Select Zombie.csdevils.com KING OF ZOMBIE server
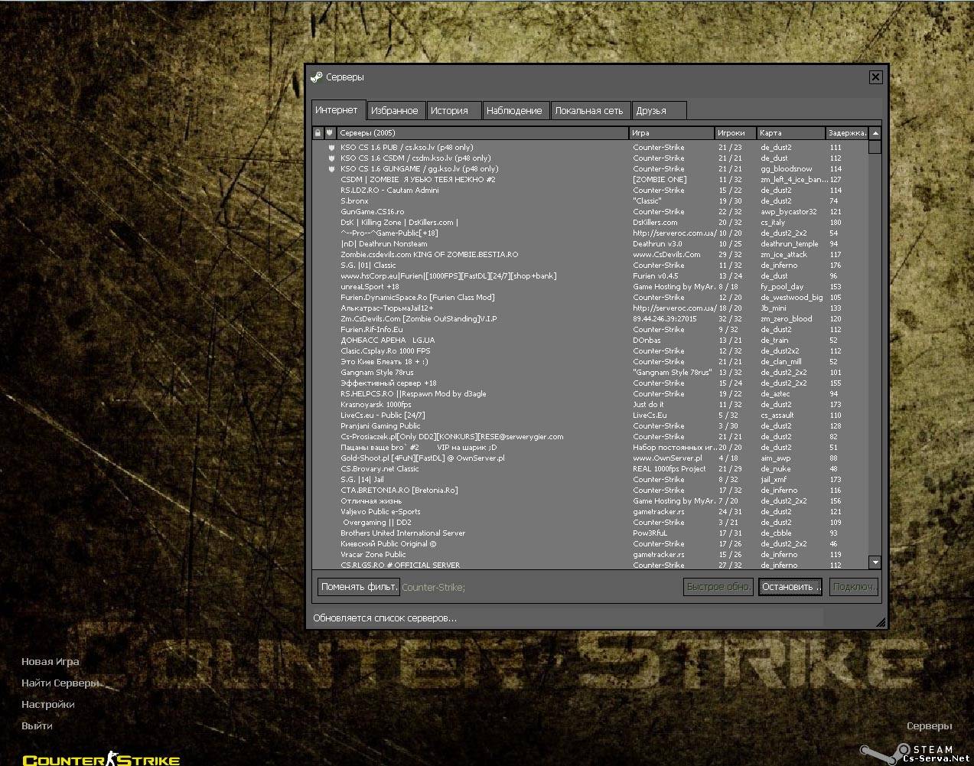Screen dimensions: 974x766 [590, 255]
